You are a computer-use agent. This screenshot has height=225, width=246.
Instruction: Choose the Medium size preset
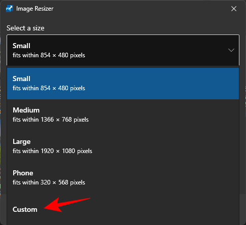pyautogui.click(x=123, y=115)
